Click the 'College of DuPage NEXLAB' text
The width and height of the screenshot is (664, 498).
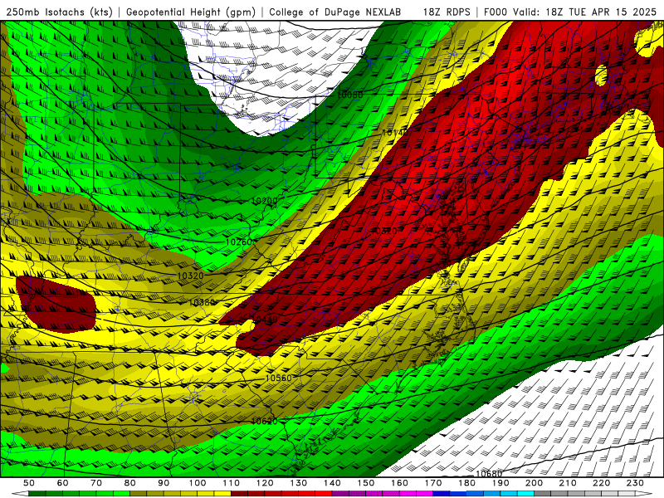point(335,12)
